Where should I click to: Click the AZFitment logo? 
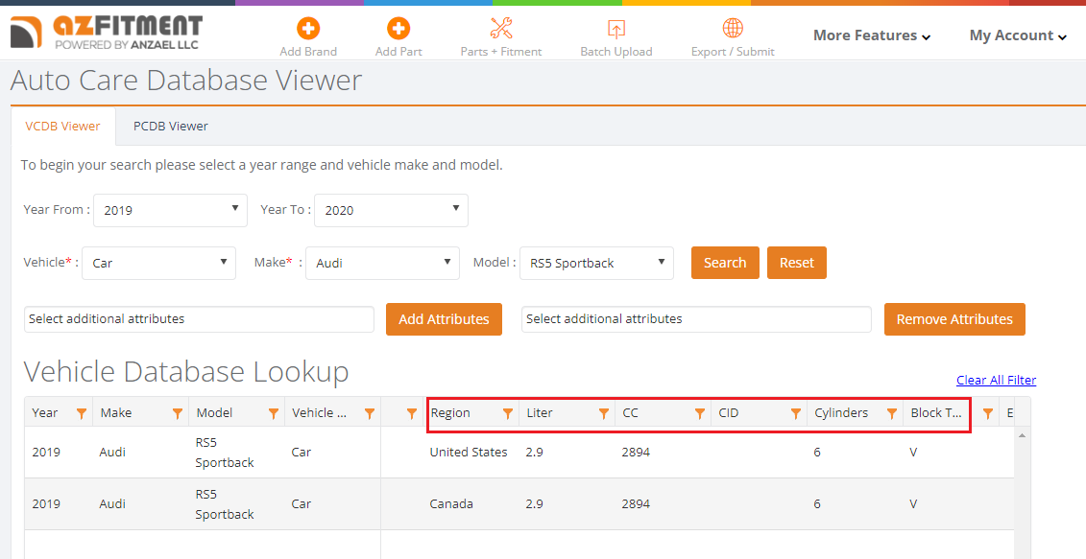(x=106, y=33)
